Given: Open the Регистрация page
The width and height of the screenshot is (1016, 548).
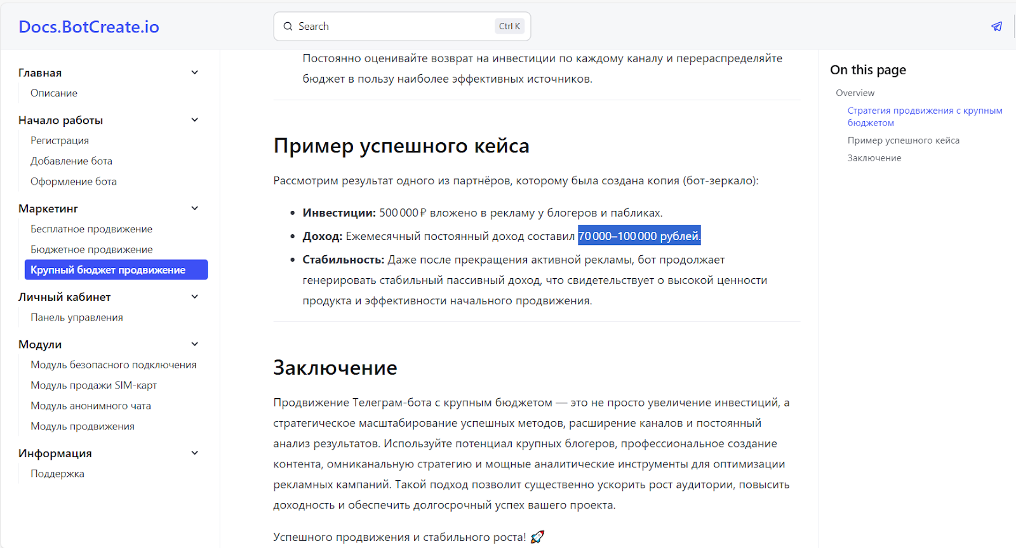Looking at the screenshot, I should click(x=60, y=140).
